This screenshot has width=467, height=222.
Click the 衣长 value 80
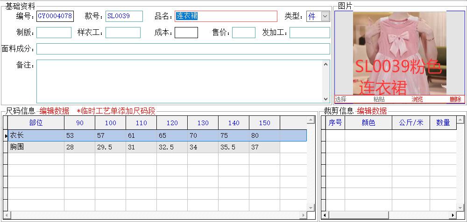tap(264, 135)
